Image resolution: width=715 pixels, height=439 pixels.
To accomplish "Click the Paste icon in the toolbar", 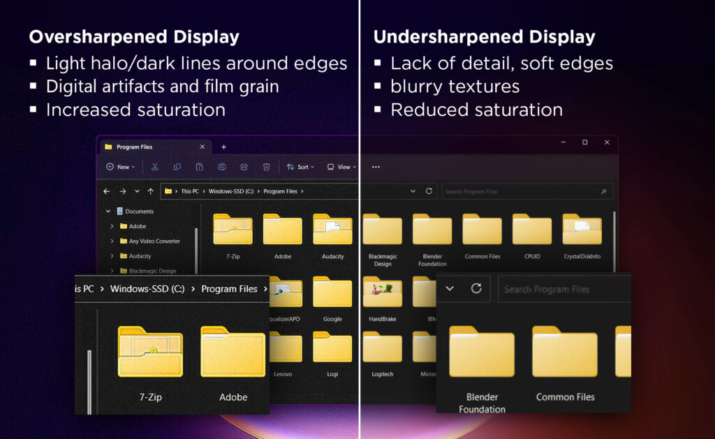I will [200, 167].
